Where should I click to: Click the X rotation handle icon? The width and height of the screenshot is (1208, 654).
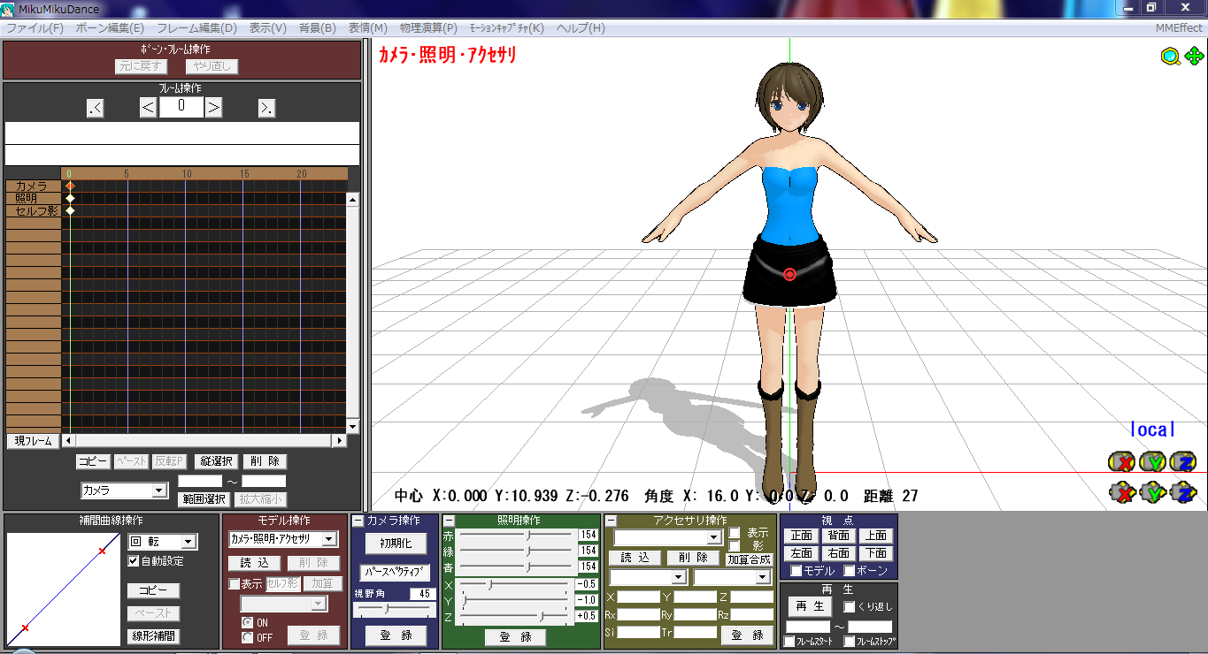coord(1122,462)
